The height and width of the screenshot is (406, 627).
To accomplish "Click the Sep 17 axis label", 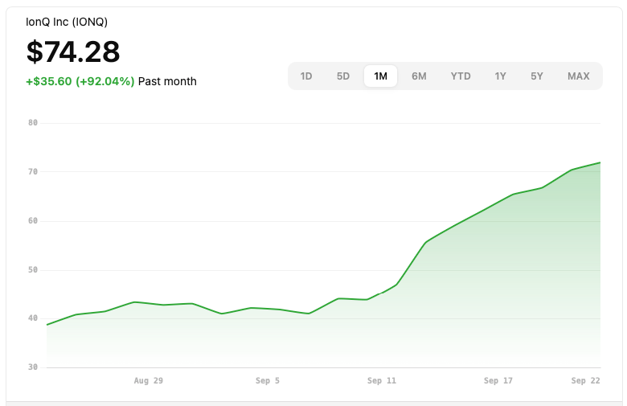I will (498, 380).
